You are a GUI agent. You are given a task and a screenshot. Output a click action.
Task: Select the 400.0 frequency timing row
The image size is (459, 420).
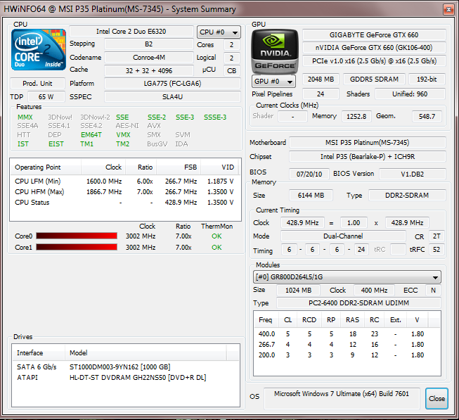coord(347,334)
